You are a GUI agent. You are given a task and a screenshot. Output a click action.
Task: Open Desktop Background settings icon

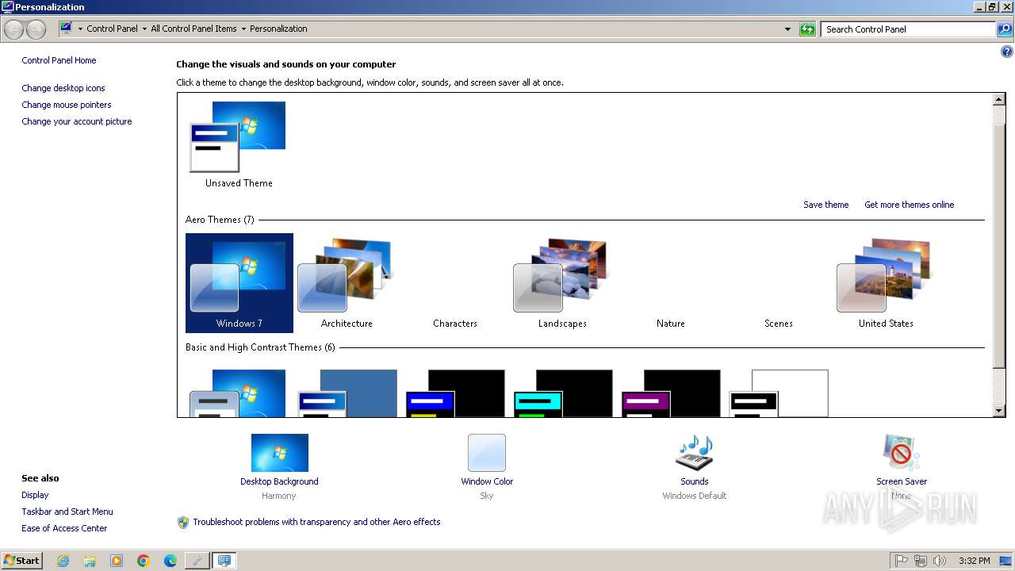279,453
